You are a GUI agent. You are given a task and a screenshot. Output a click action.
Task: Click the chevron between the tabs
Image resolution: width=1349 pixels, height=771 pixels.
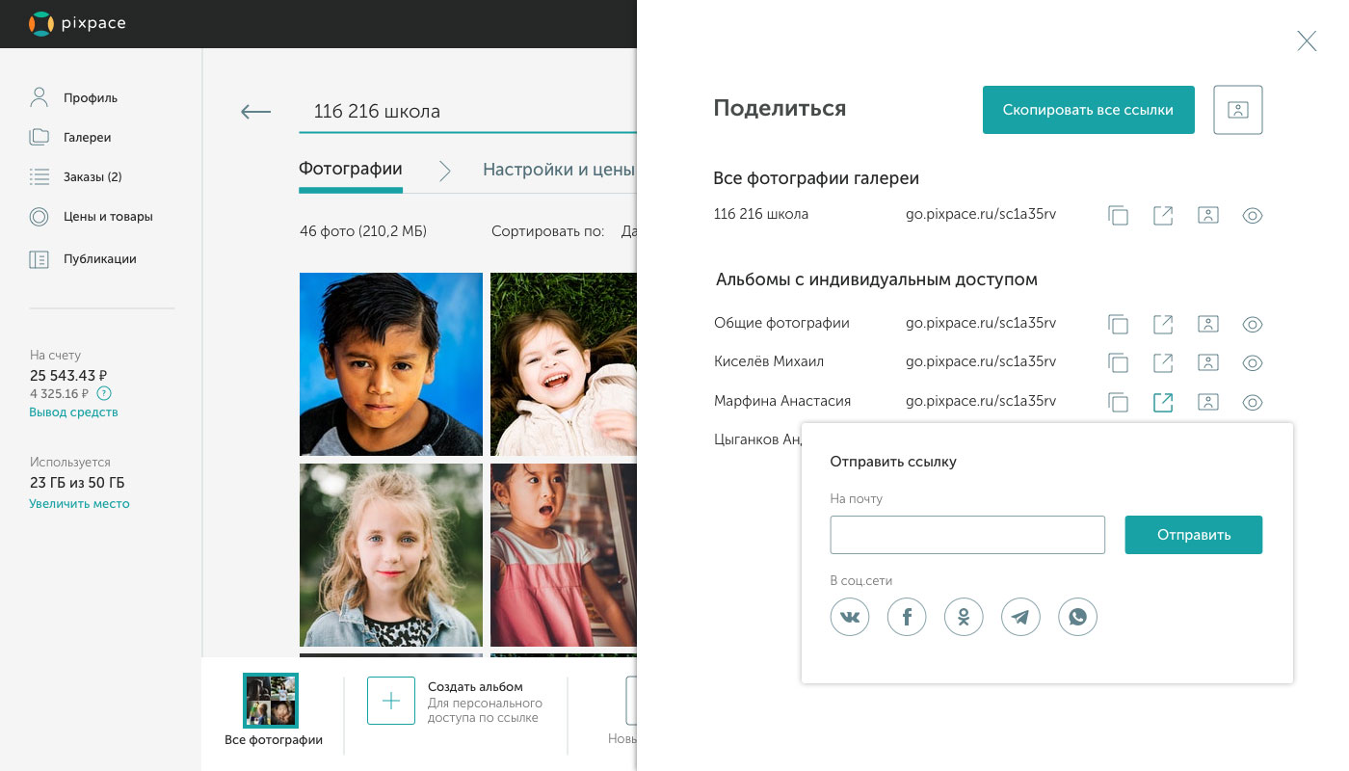point(444,171)
